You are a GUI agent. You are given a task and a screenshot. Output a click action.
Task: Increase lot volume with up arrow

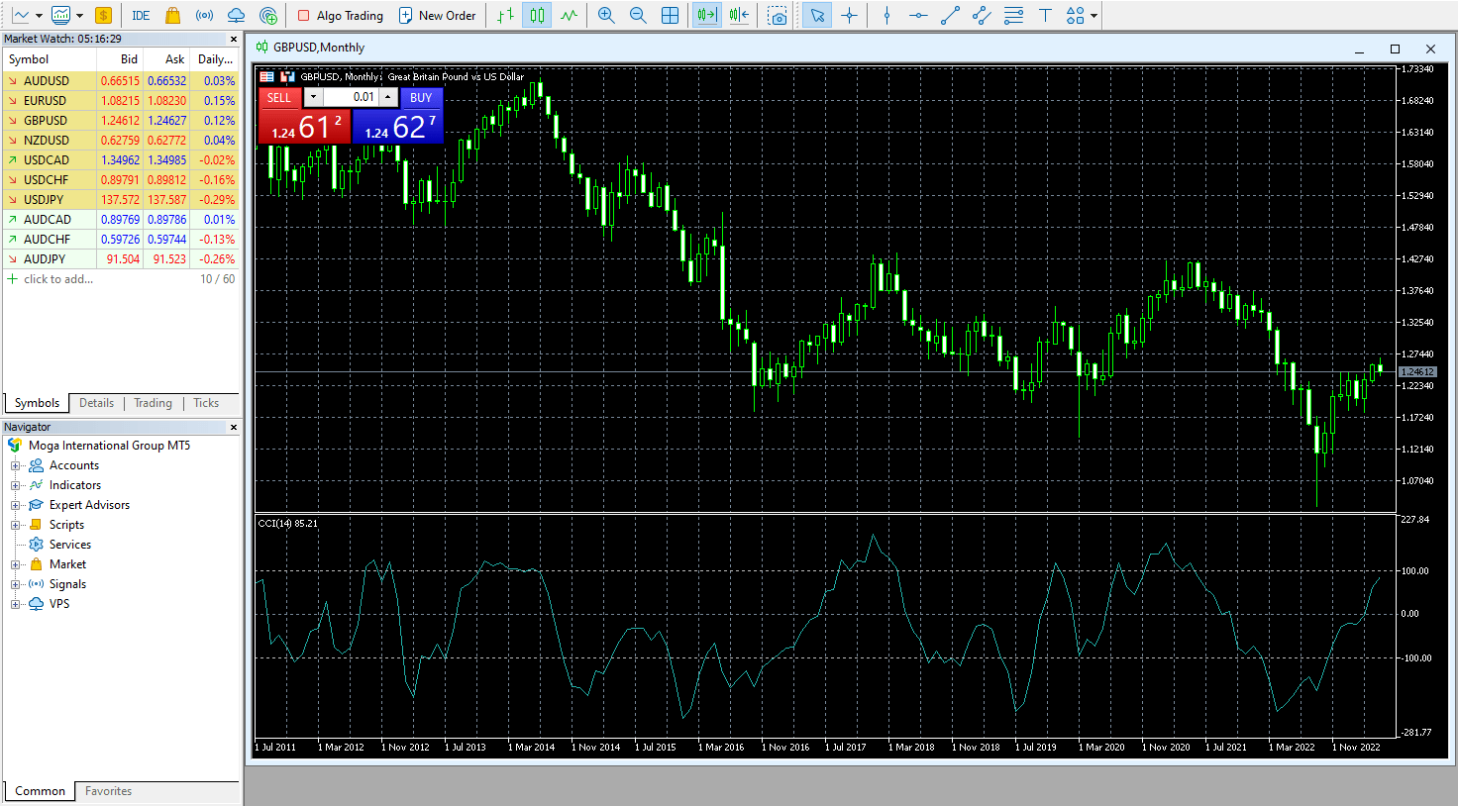tap(387, 97)
